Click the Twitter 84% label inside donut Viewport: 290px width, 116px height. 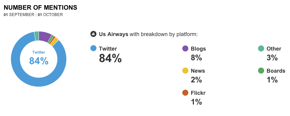39,58
